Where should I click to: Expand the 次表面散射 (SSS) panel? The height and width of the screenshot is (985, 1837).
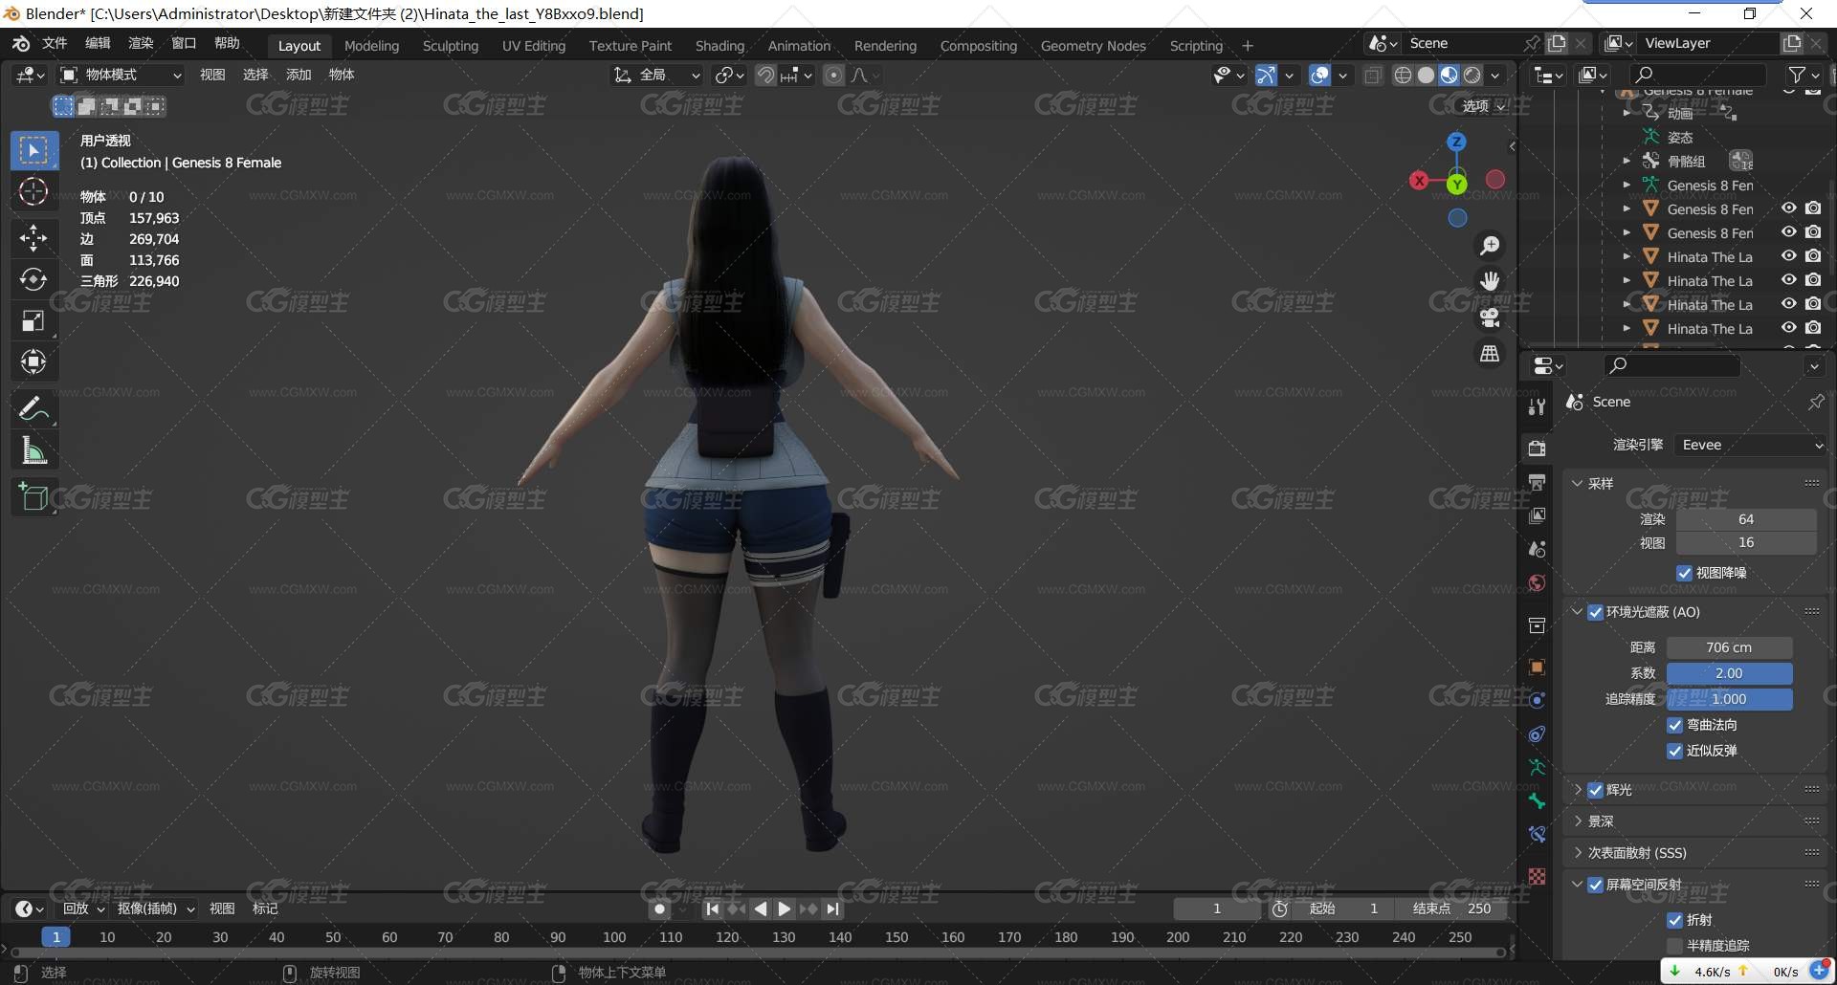pyautogui.click(x=1577, y=853)
